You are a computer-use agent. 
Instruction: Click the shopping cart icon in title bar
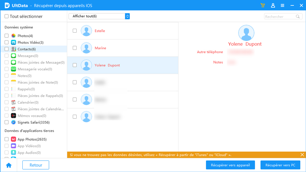coord(263,6)
